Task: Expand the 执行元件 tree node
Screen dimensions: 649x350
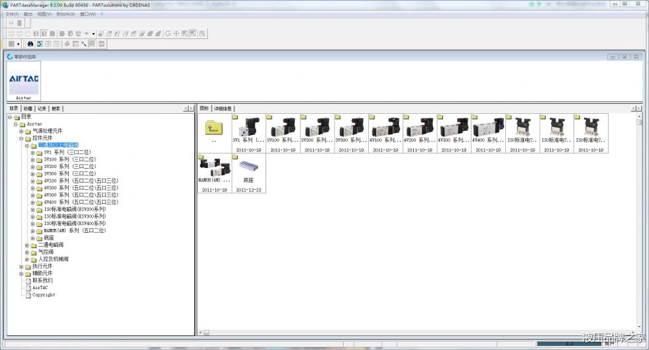Action: pos(21,267)
